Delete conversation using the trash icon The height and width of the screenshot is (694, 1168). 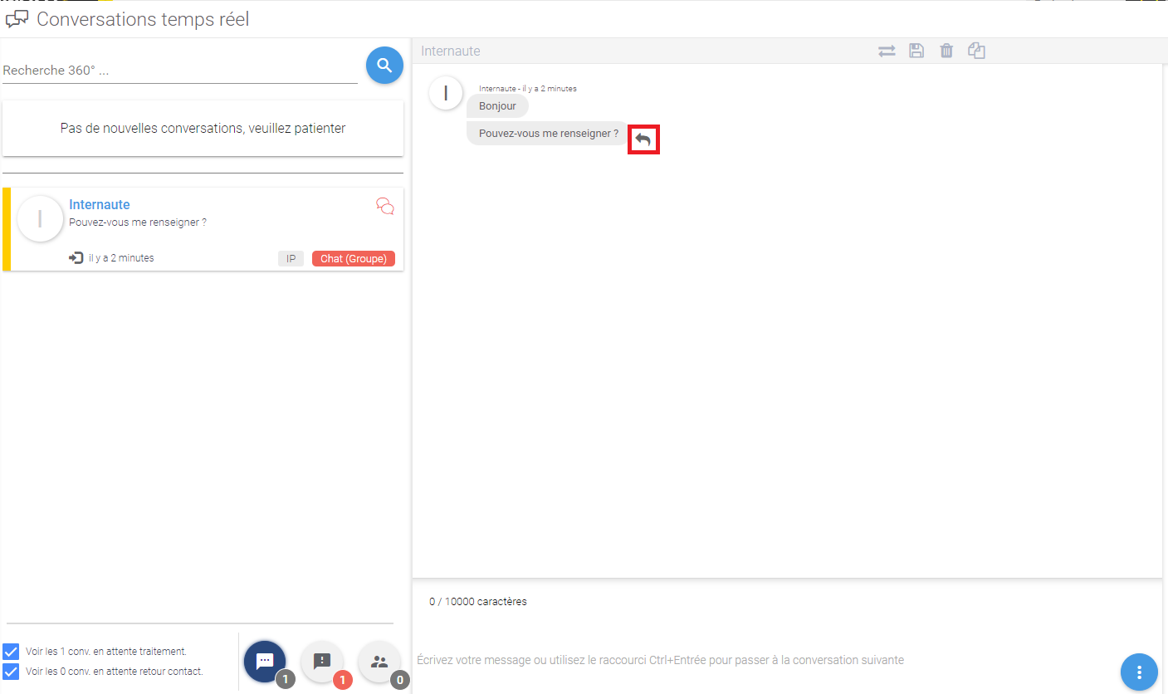(946, 51)
